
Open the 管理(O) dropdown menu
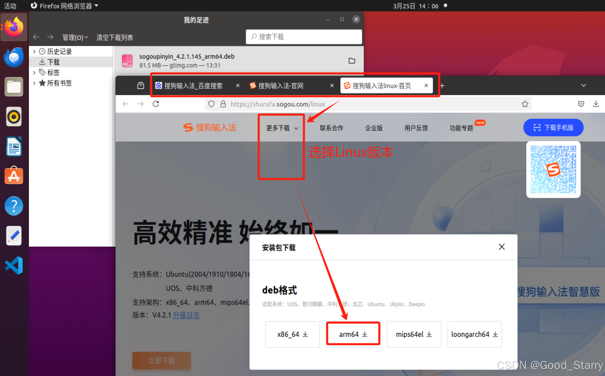[x=75, y=38]
